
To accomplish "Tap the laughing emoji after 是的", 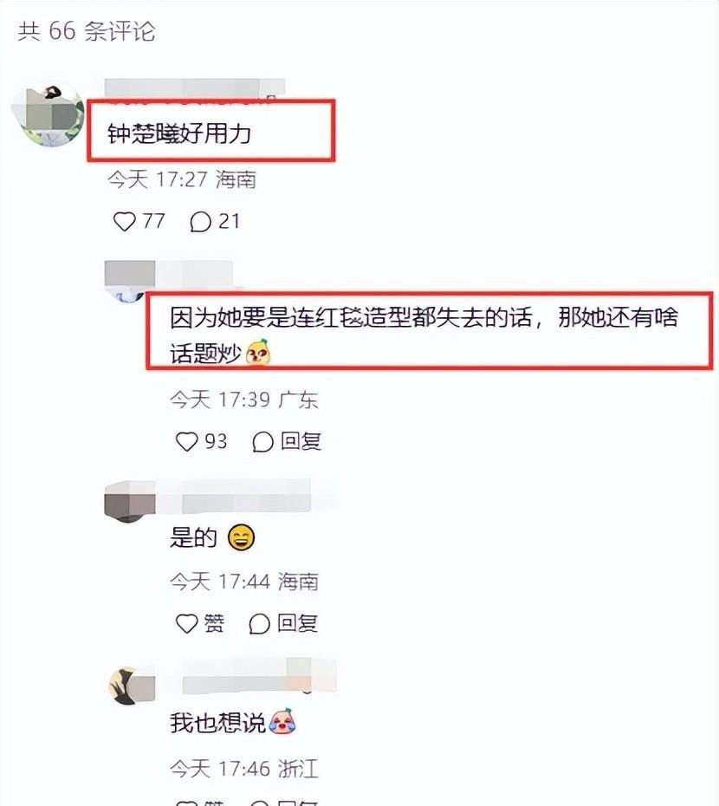I will click(241, 537).
